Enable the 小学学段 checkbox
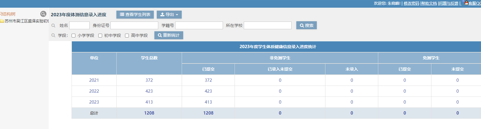481x129 pixels. pyautogui.click(x=74, y=36)
